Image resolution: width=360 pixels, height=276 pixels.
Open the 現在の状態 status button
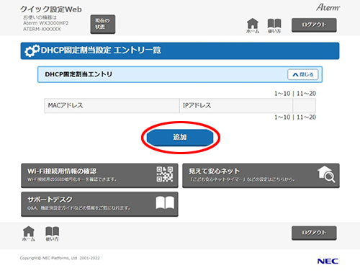pyautogui.click(x=103, y=24)
